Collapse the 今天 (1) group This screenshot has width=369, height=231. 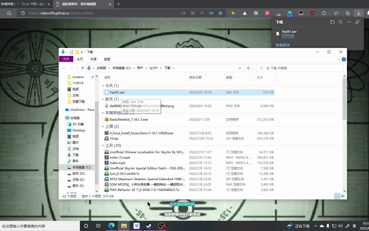coord(103,86)
